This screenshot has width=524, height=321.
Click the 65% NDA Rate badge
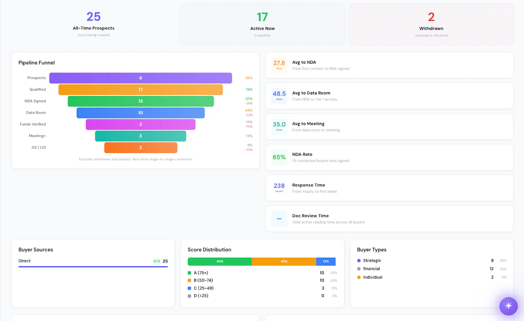pyautogui.click(x=279, y=157)
